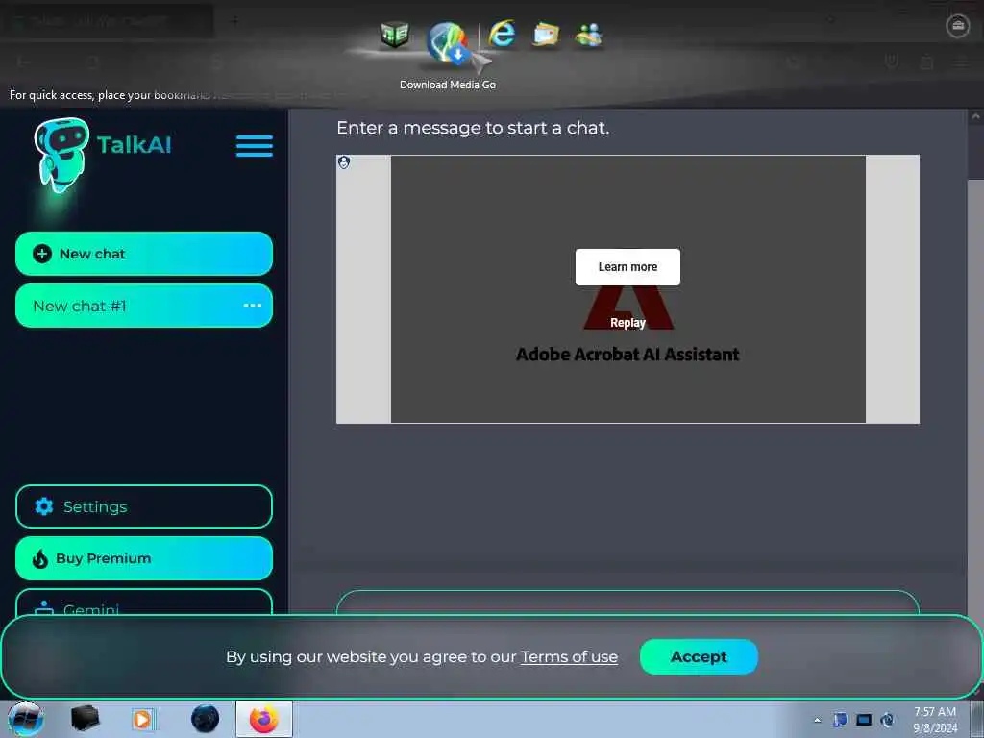Launch the Messenger two-people dock icon

(589, 36)
